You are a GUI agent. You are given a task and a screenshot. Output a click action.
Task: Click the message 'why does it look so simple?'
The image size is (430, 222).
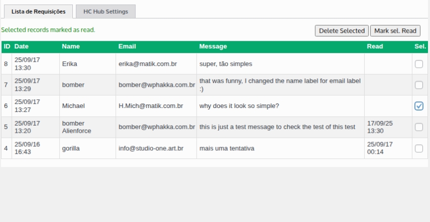239,106
